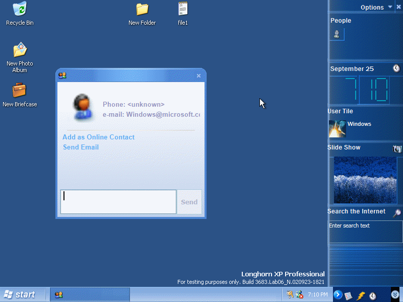Click the September 25 date header
This screenshot has width=403, height=302.
pos(352,69)
